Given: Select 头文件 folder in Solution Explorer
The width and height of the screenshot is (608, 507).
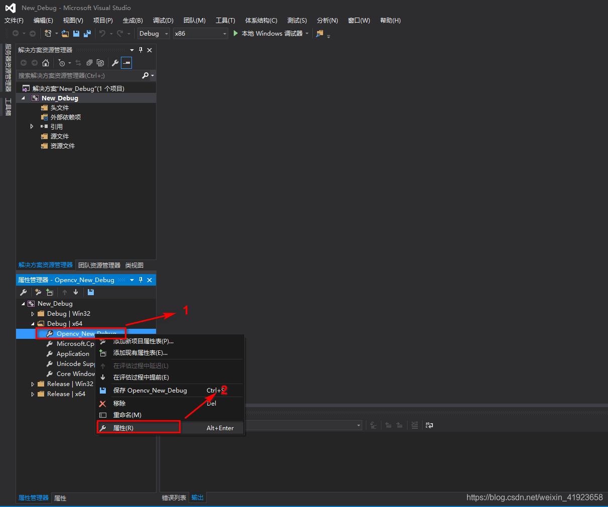Looking at the screenshot, I should 60,108.
